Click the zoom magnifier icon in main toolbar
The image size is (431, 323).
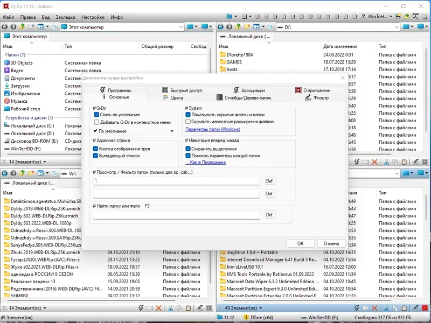415,17
